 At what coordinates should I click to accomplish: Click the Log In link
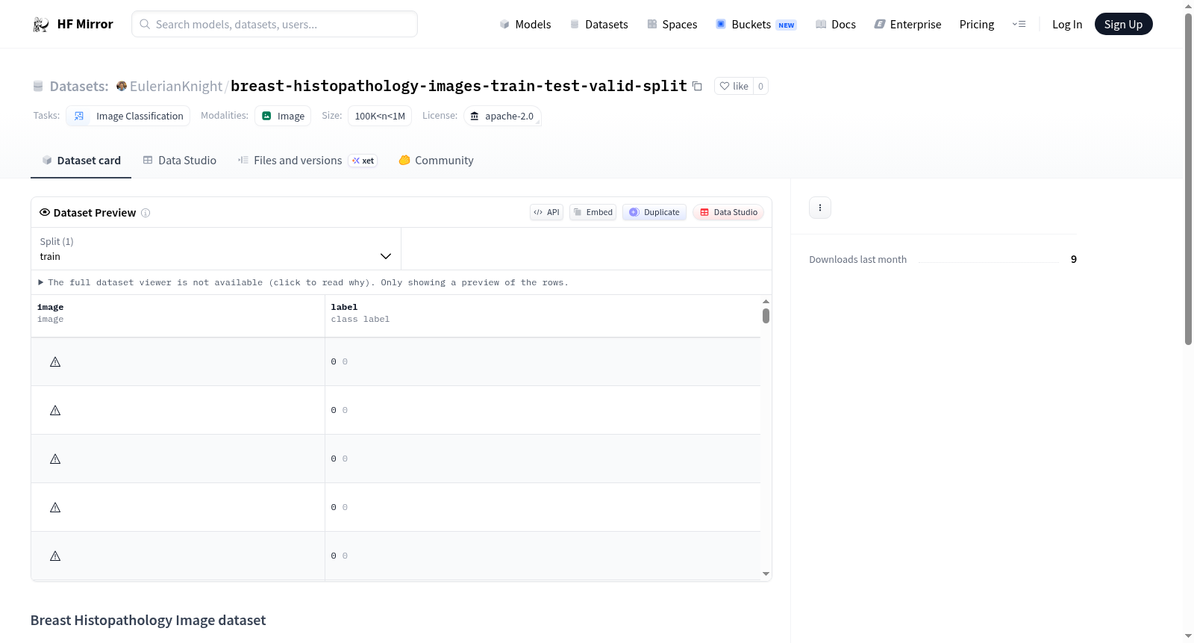tap(1067, 24)
